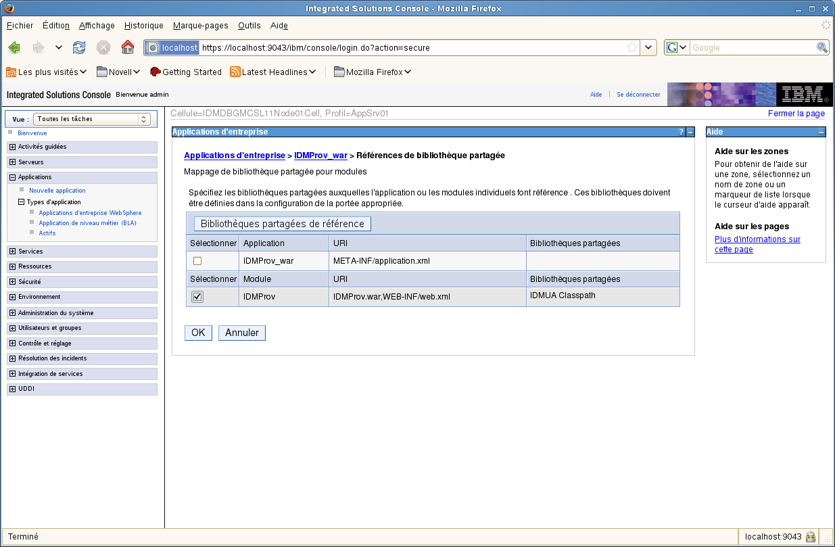The width and height of the screenshot is (835, 547).
Task: Open the Mozilla Firefox bookmarks folder
Action: 373,72
